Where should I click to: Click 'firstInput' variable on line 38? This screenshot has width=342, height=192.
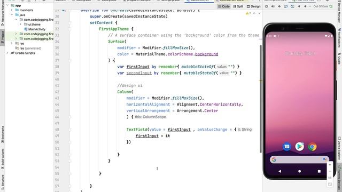coord(138,67)
